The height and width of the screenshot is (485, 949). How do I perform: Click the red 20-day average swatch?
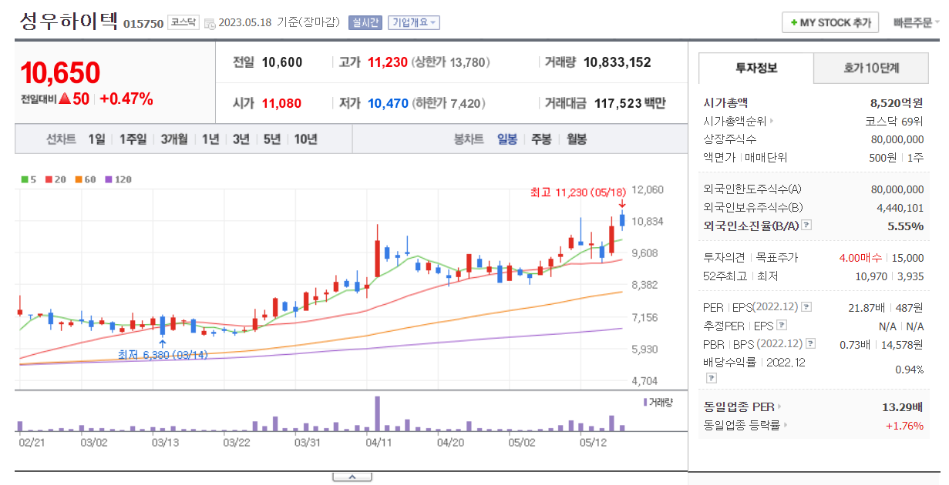tap(48, 179)
